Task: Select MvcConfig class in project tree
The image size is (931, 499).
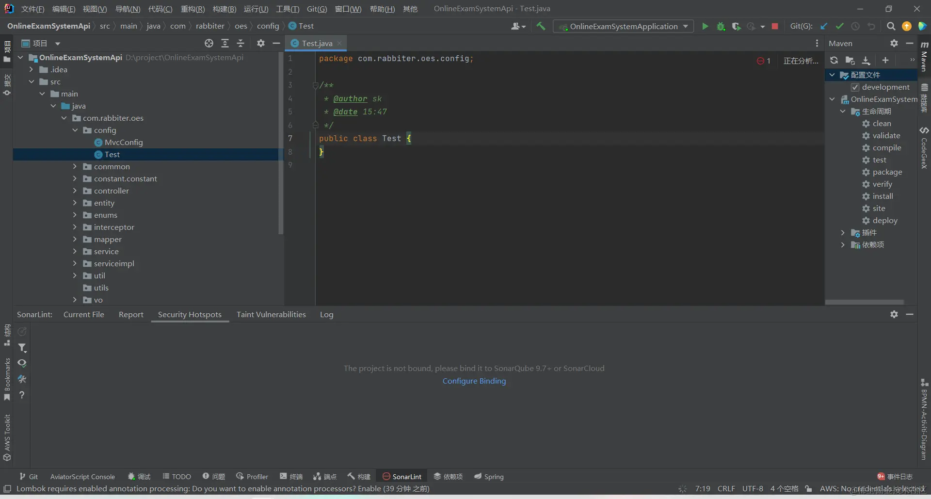Action: click(x=124, y=142)
